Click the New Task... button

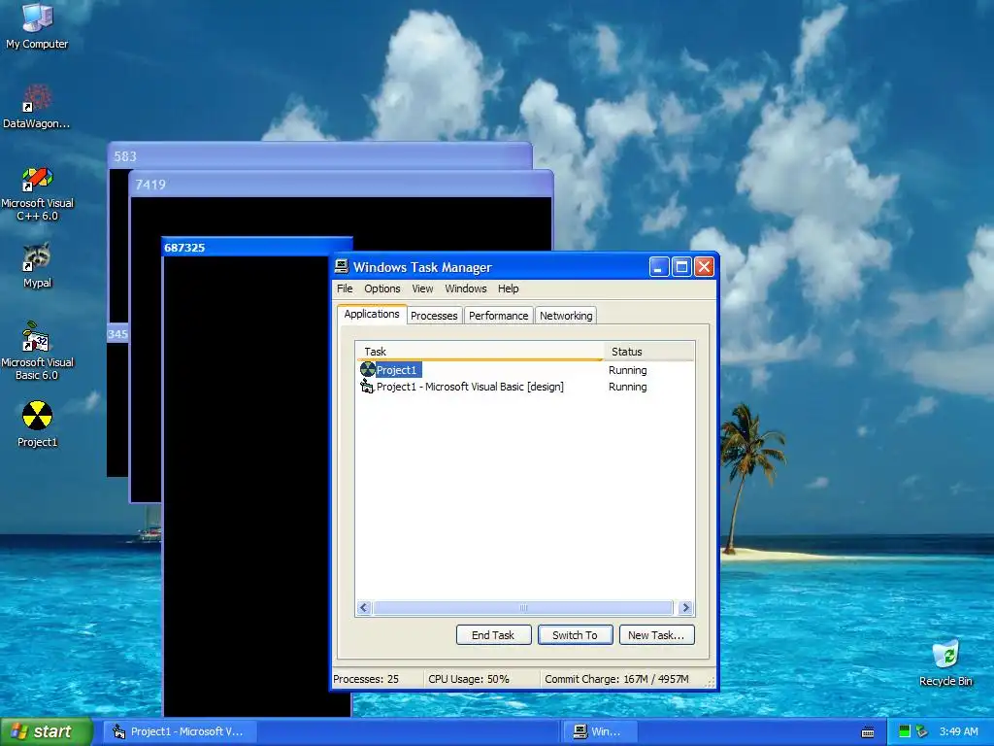pos(656,635)
